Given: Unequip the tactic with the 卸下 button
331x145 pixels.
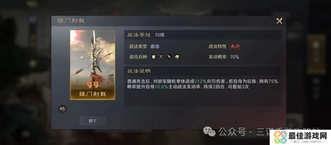Looking at the screenshot, I should click(x=93, y=121).
